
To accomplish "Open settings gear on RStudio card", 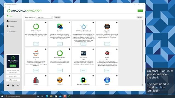I will (117, 76).
